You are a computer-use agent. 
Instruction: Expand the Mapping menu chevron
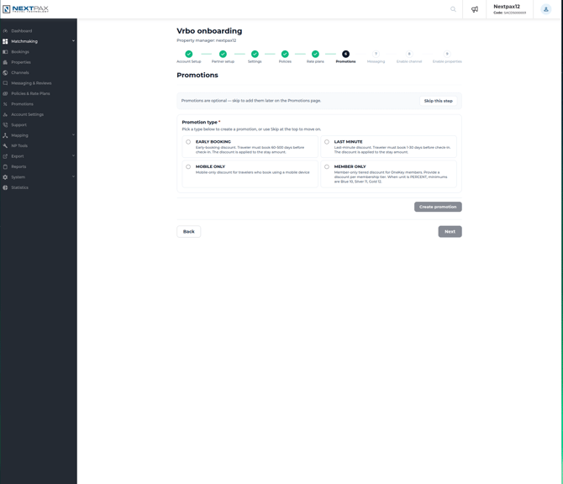pos(73,135)
